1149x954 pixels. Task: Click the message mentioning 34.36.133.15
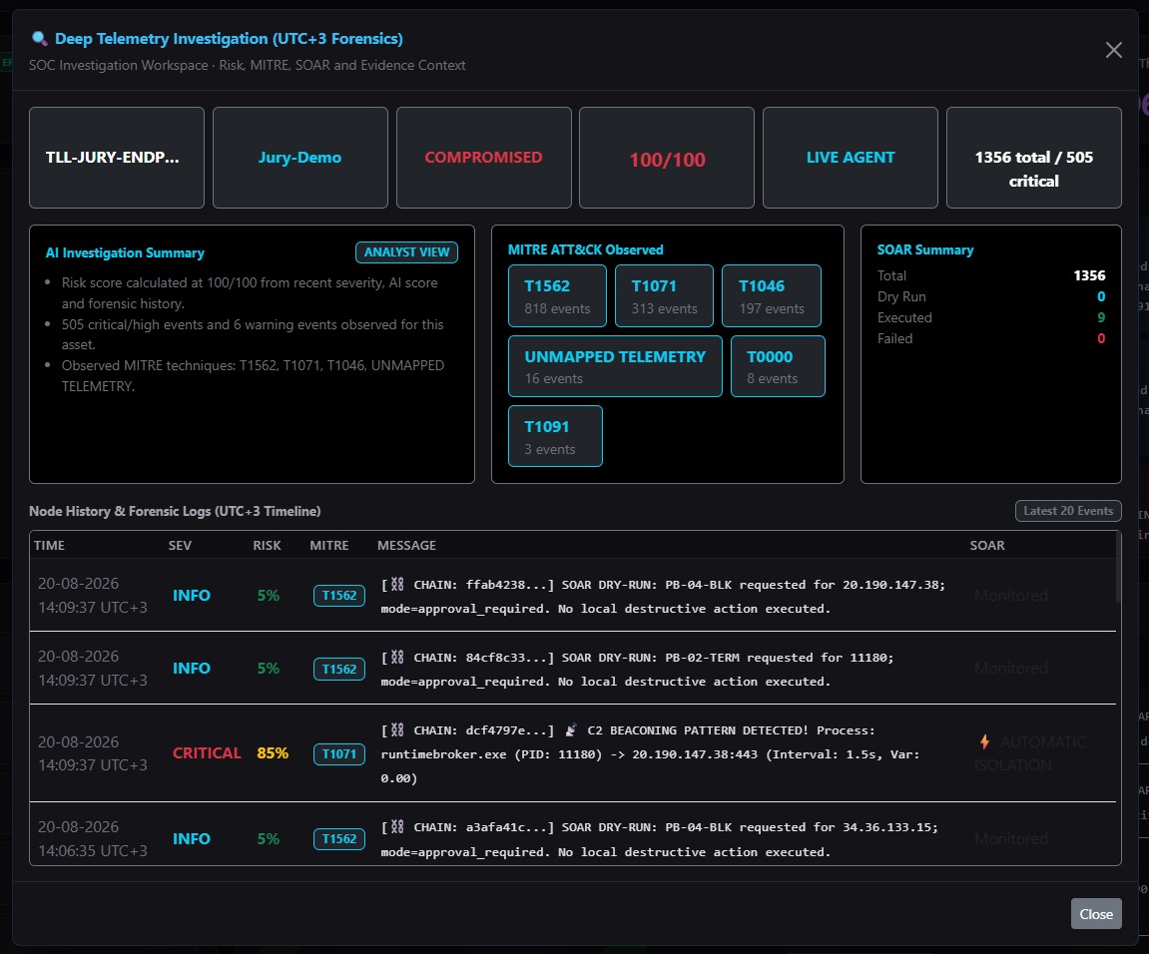(x=659, y=839)
